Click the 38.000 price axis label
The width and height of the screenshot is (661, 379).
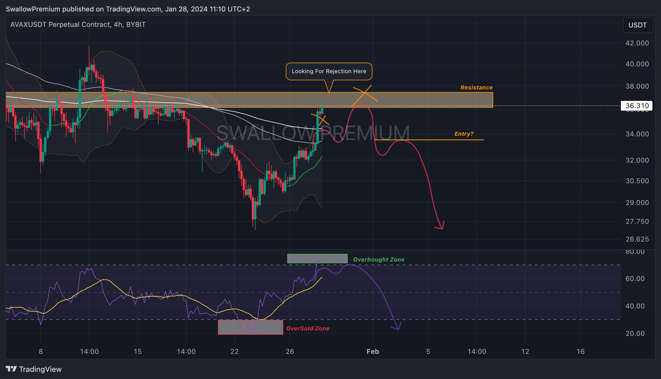pos(637,86)
